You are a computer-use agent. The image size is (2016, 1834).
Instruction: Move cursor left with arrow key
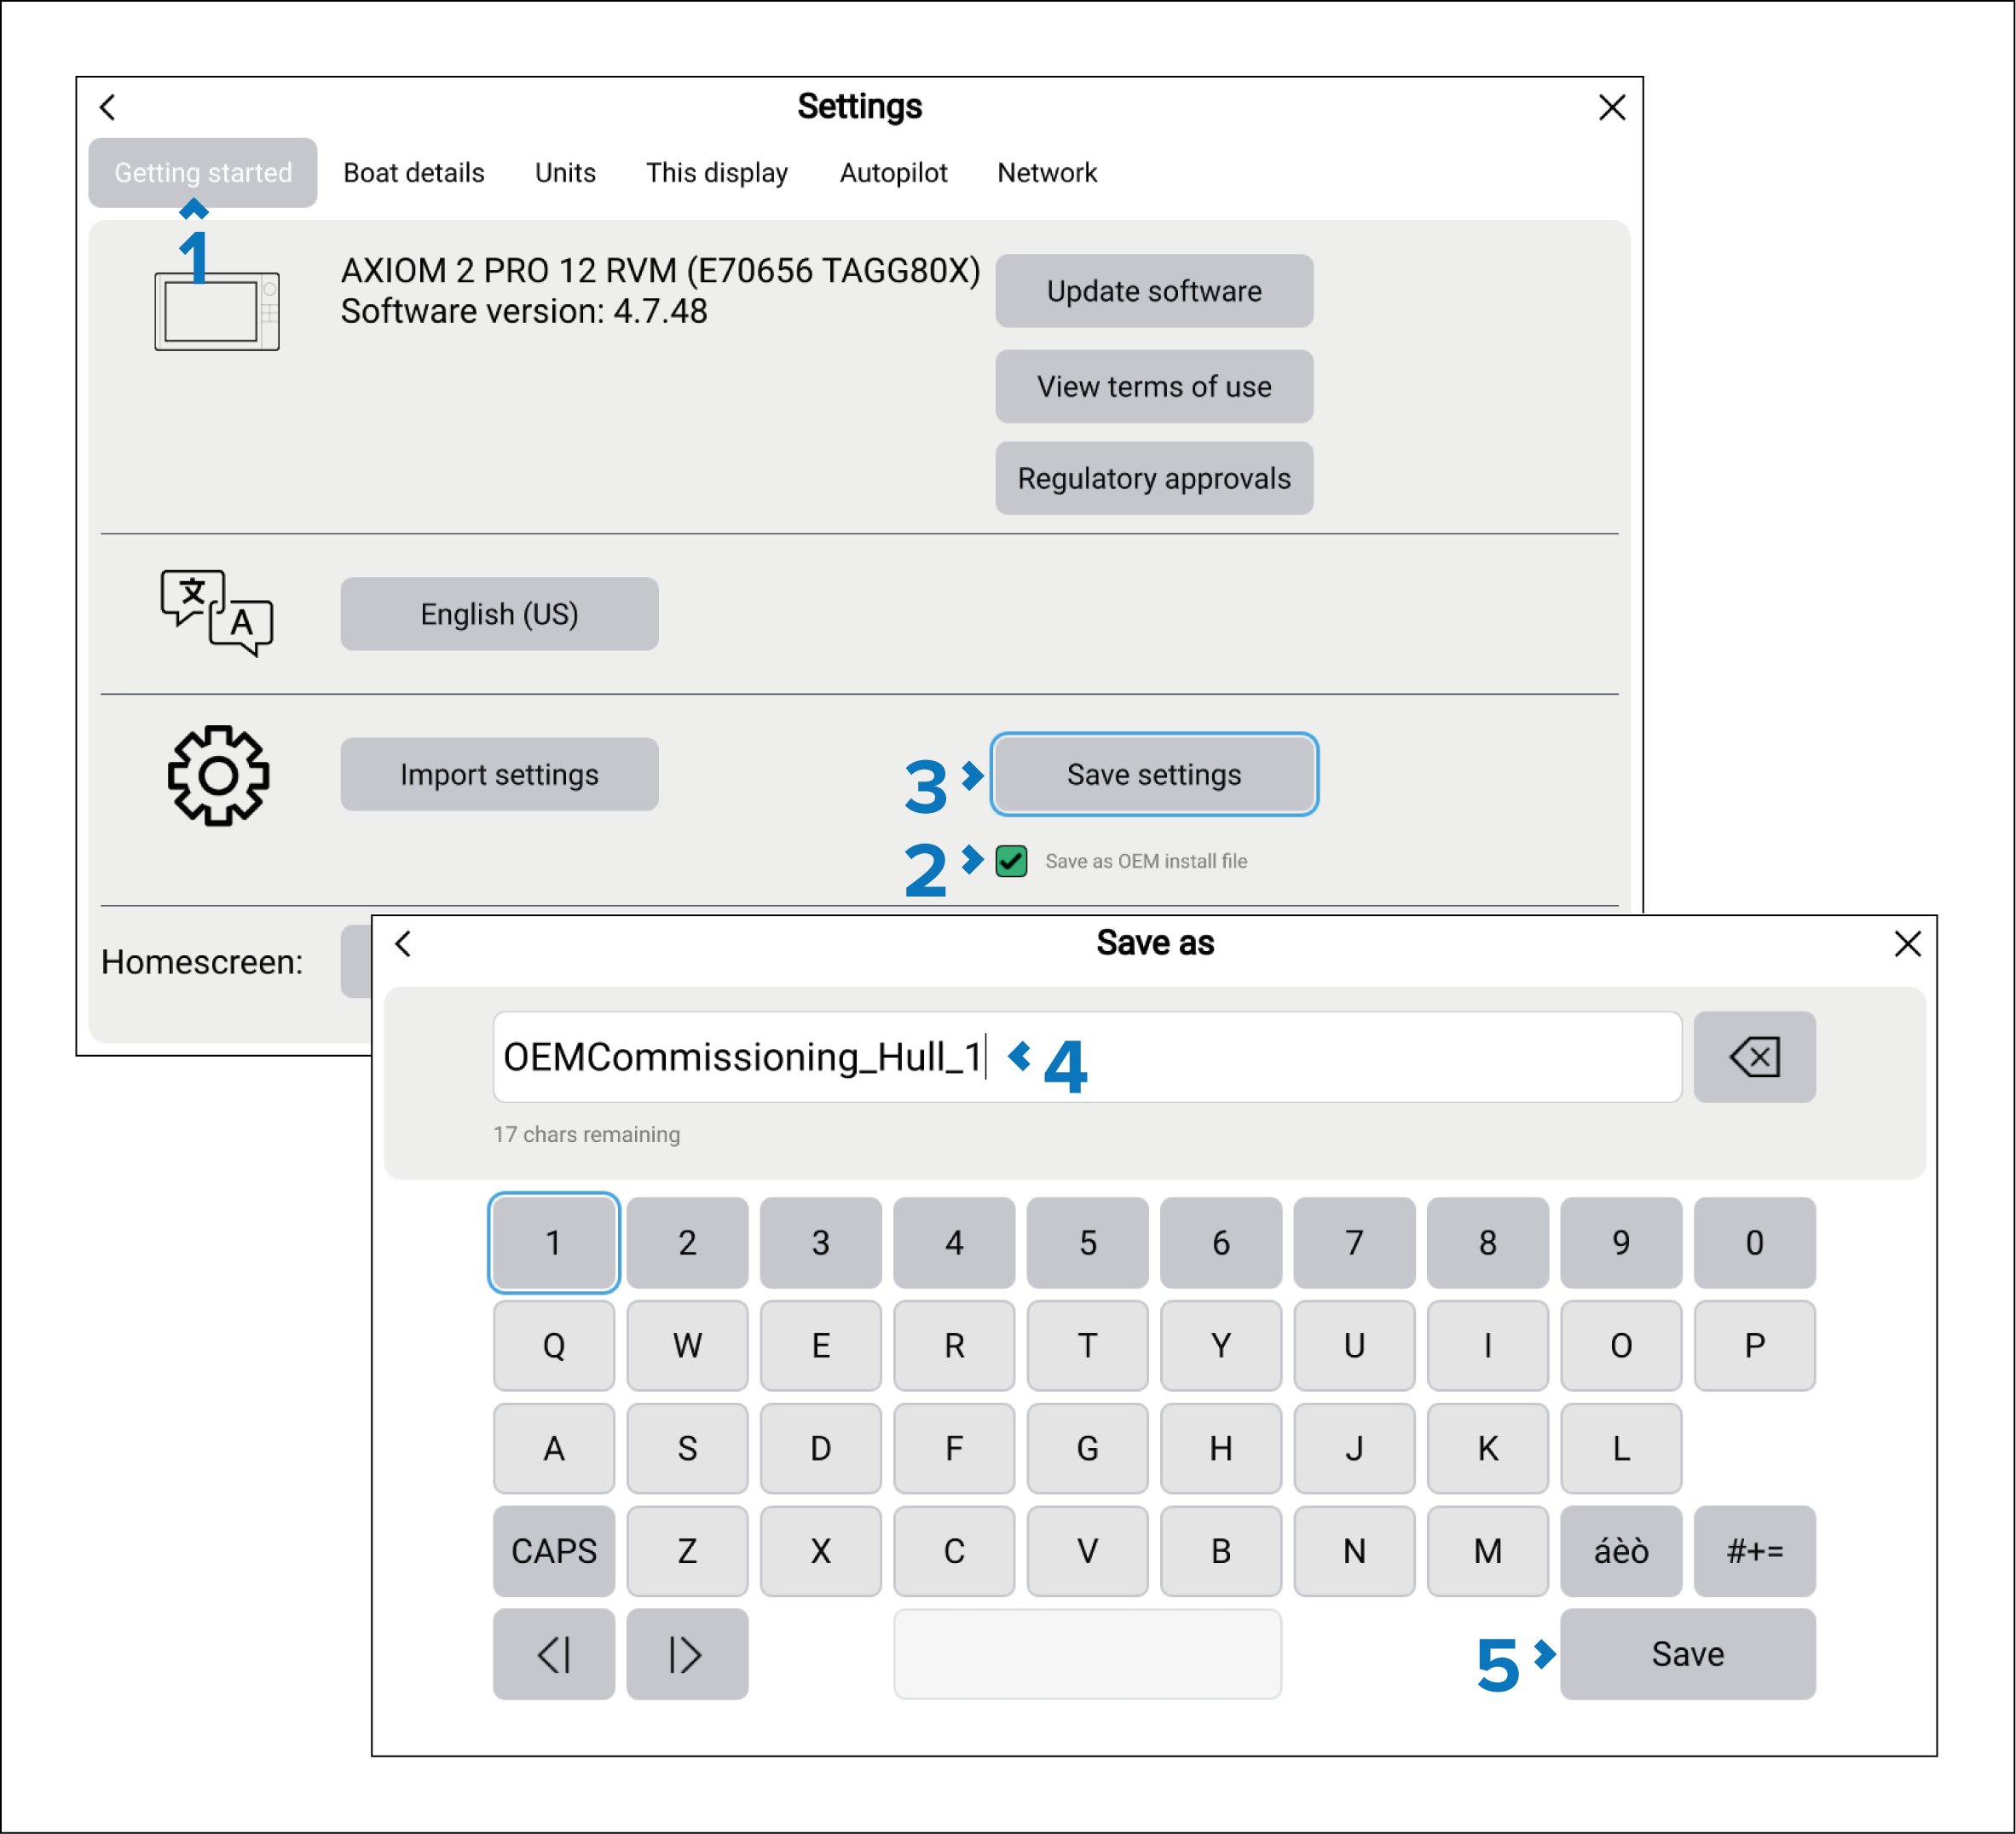(x=553, y=1654)
